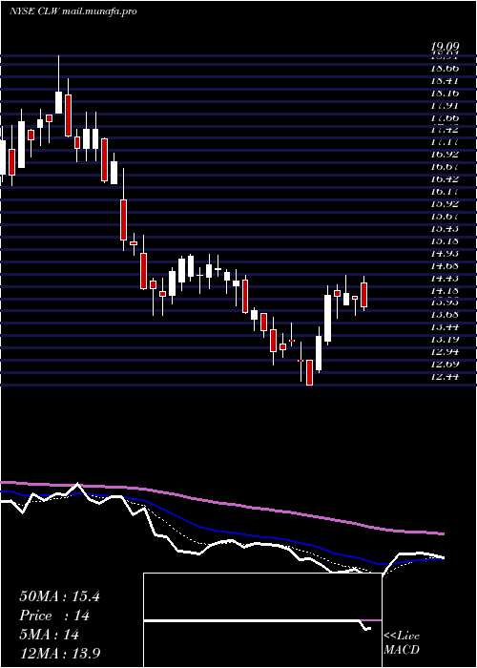Click the 13.44 price axis label

coord(446,326)
